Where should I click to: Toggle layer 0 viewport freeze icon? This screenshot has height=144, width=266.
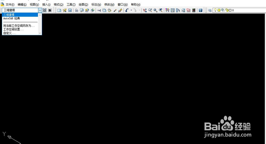coord(223,10)
